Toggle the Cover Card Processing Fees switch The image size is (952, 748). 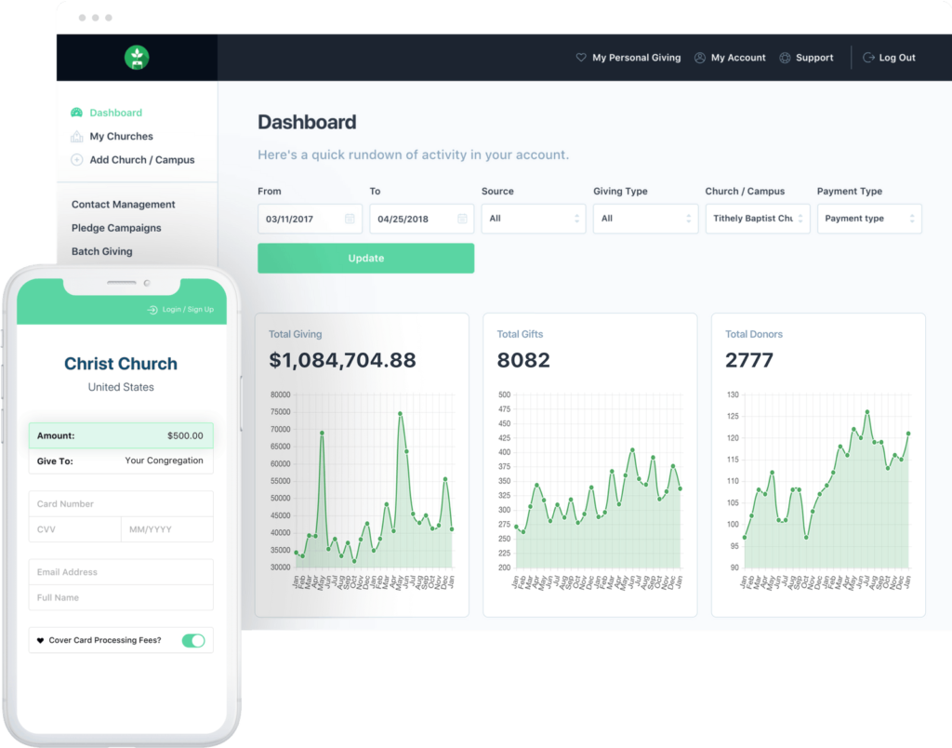[x=193, y=640]
